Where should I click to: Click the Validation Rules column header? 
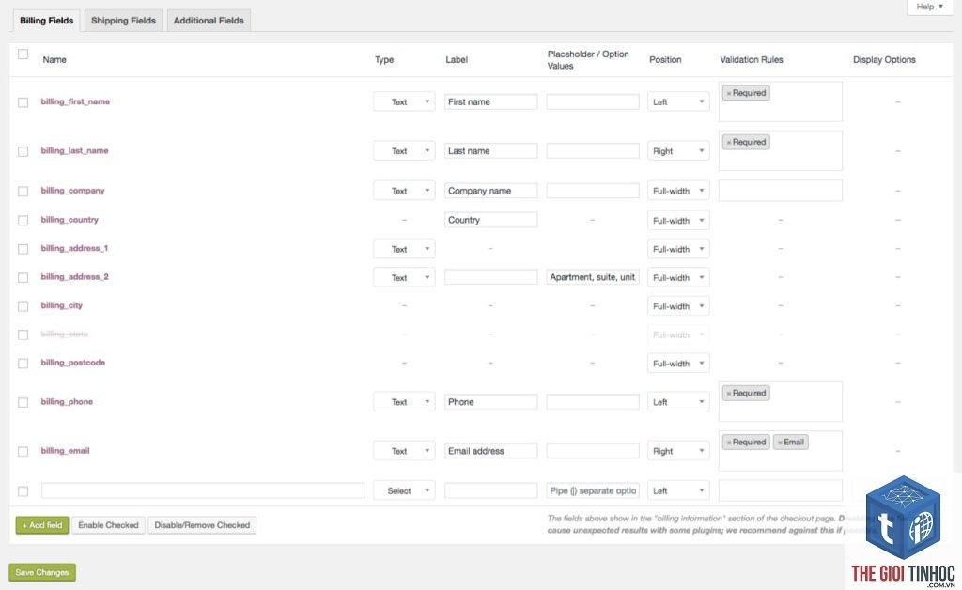pyautogui.click(x=752, y=59)
